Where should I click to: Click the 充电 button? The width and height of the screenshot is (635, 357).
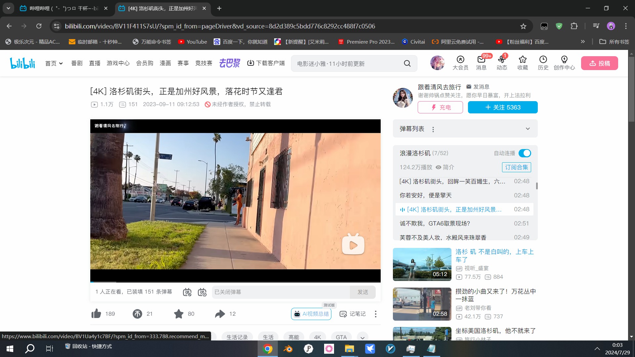440,107
